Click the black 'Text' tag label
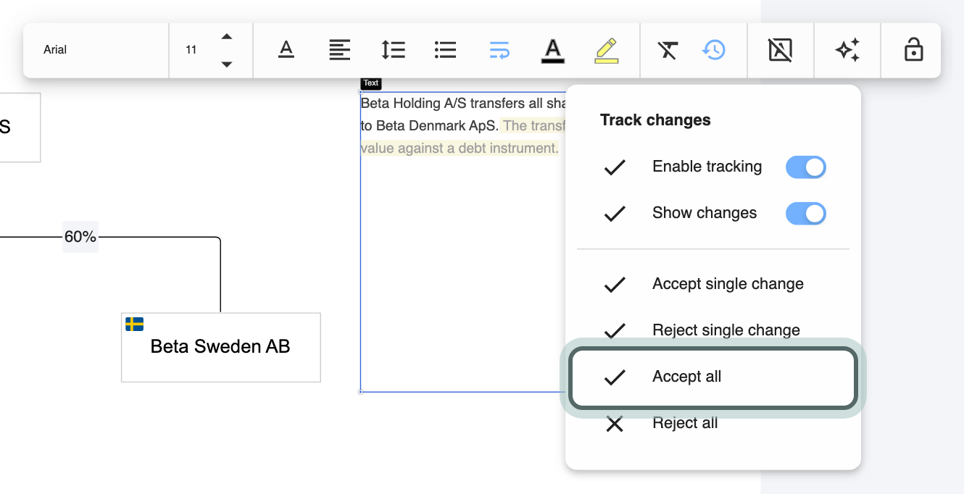The height and width of the screenshot is (494, 964). [371, 83]
